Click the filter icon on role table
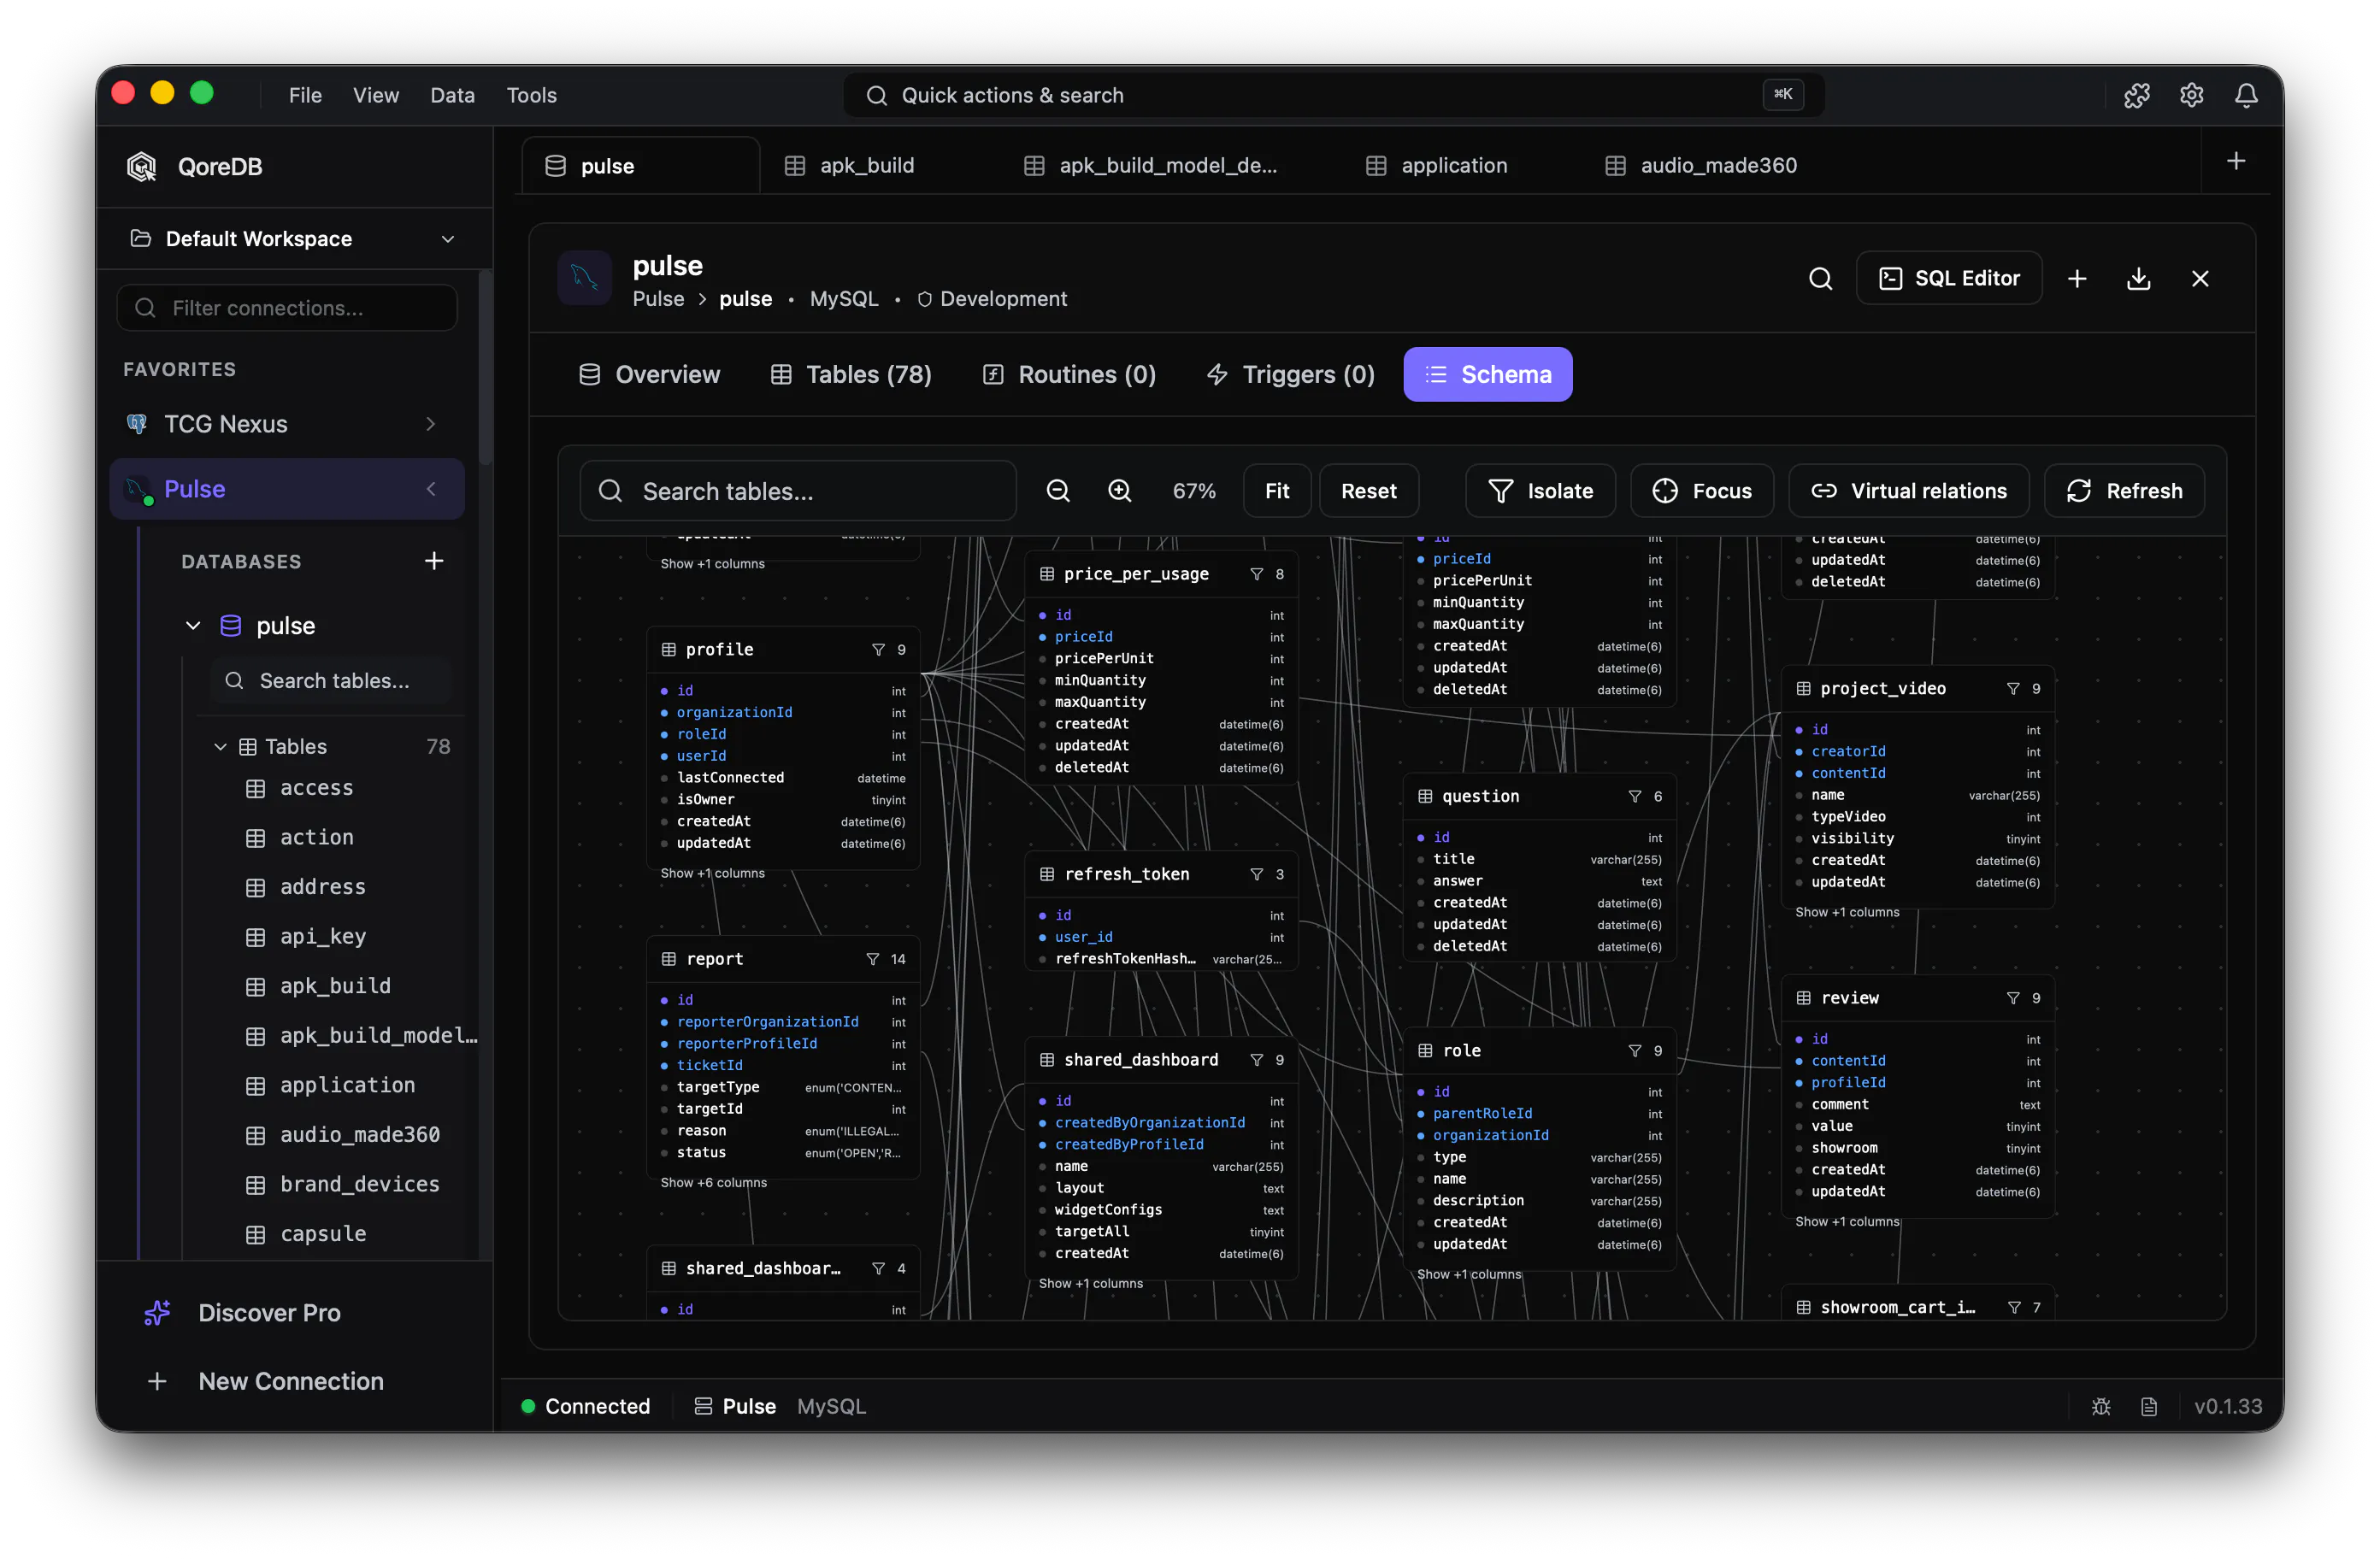The image size is (2380, 1559). (1634, 1051)
